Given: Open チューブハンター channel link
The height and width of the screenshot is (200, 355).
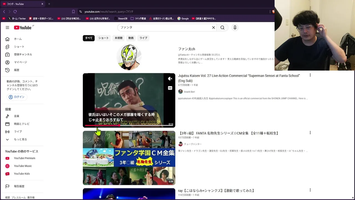Looking at the screenshot, I should (x=193, y=144).
